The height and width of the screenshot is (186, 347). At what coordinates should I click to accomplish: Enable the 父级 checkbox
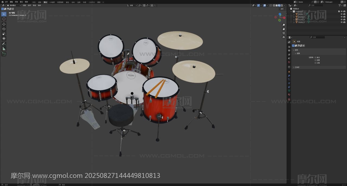point(315,63)
